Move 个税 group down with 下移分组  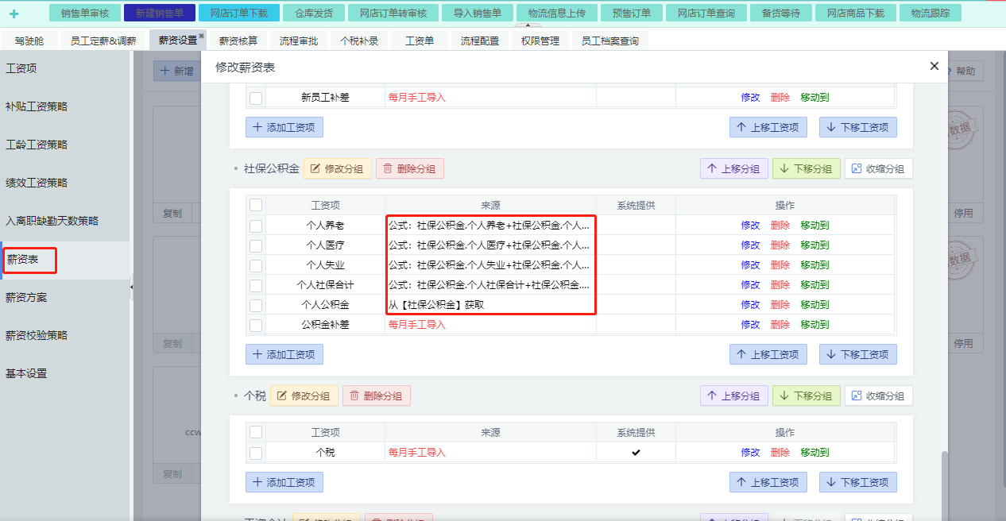(x=806, y=396)
